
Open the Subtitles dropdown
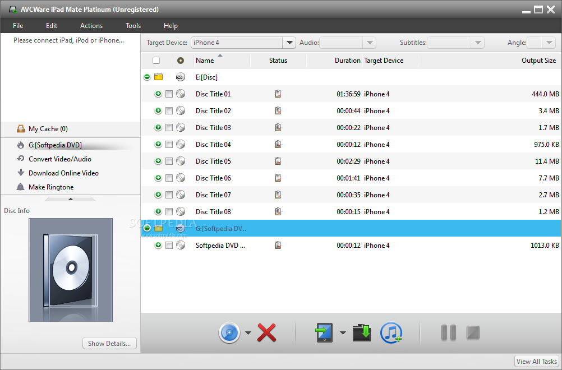[x=478, y=43]
